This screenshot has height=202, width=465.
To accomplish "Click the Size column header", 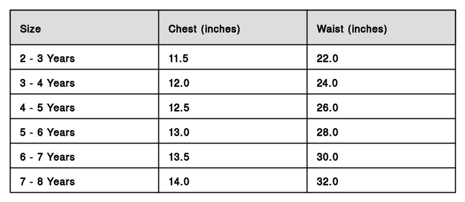I will 31,29.
